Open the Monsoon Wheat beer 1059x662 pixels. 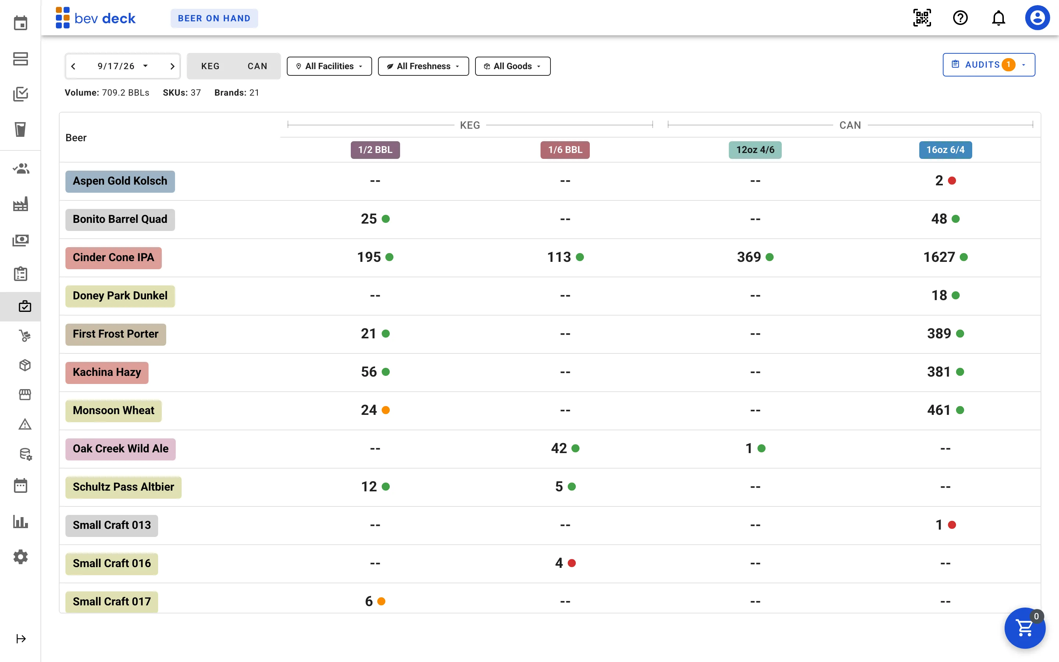(114, 411)
